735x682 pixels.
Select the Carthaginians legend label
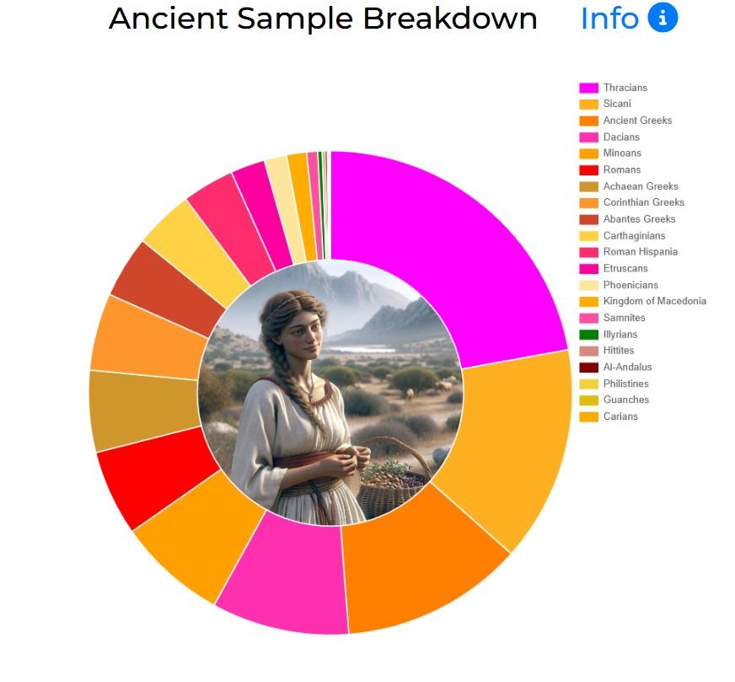pyautogui.click(x=634, y=236)
